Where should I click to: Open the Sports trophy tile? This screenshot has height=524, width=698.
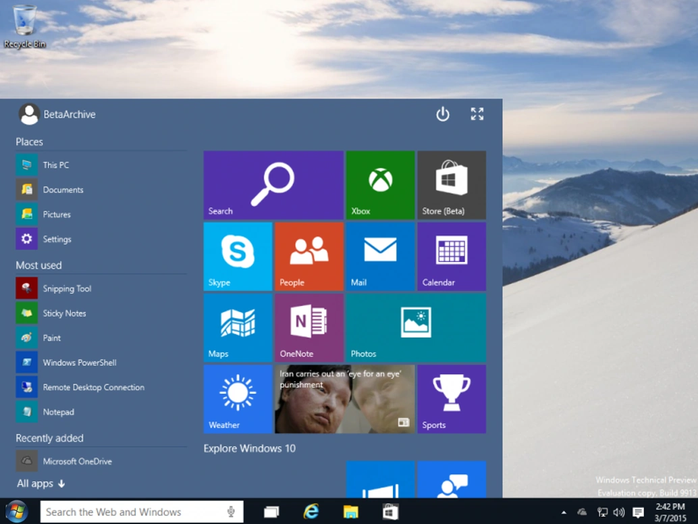(452, 399)
